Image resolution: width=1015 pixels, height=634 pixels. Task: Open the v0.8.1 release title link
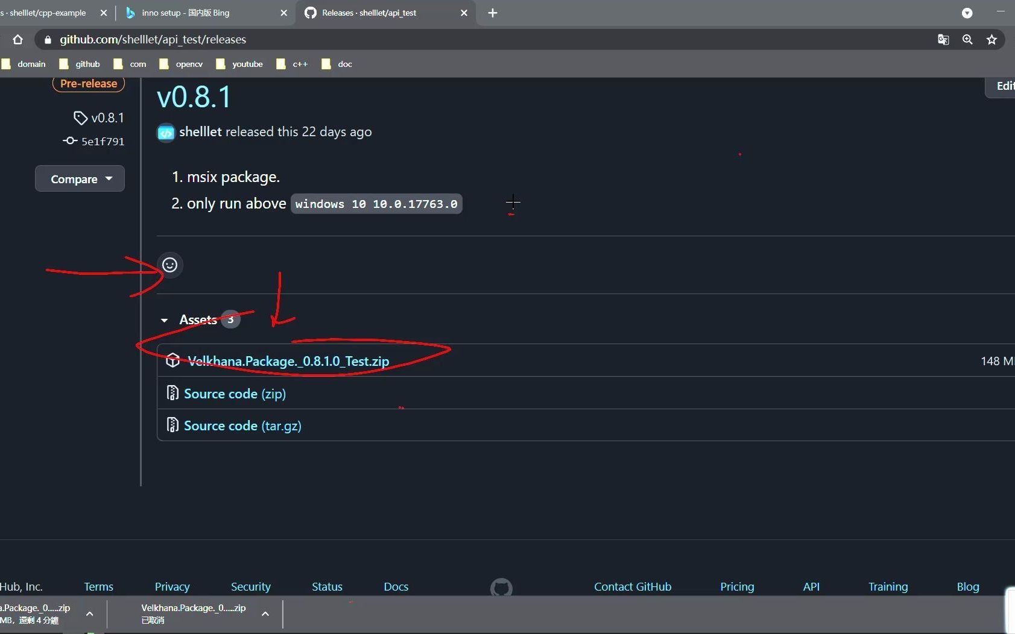click(x=194, y=97)
